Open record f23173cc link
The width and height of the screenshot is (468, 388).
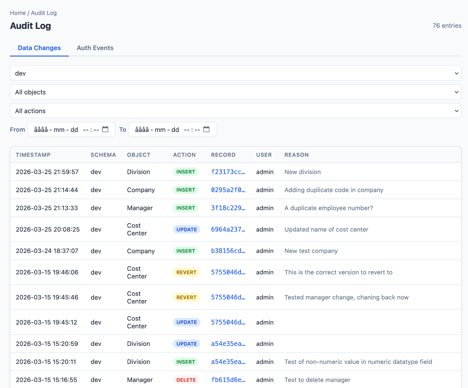[228, 172]
